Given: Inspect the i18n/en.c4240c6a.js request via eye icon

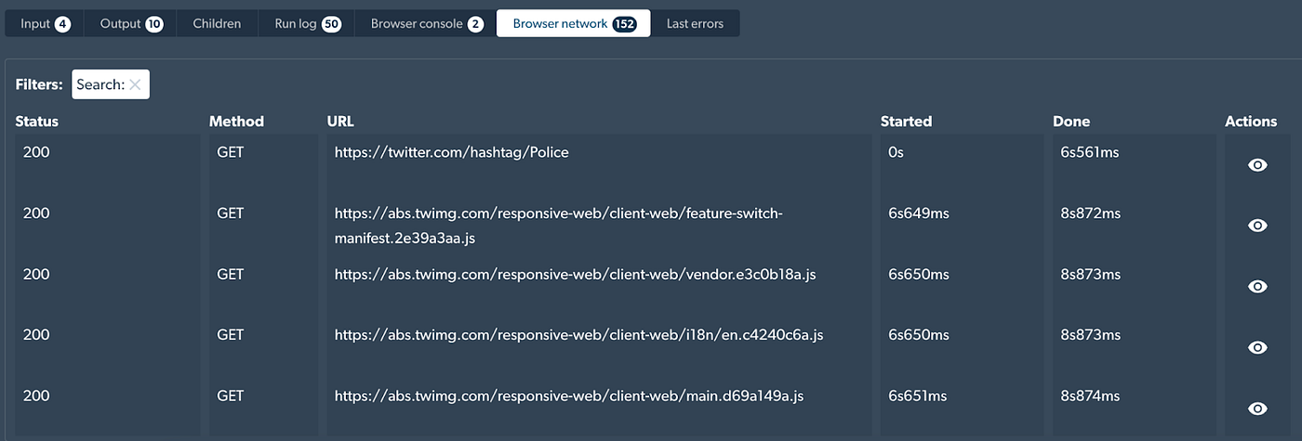Looking at the screenshot, I should click(1257, 347).
